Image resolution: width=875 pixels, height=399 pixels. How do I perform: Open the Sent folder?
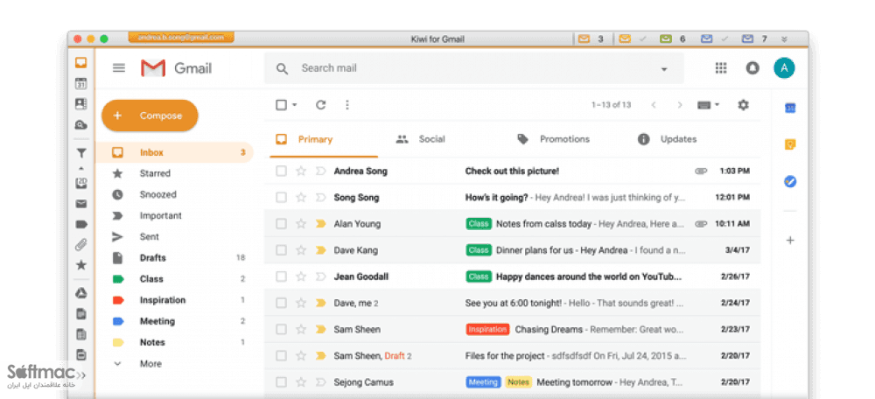pyautogui.click(x=149, y=237)
